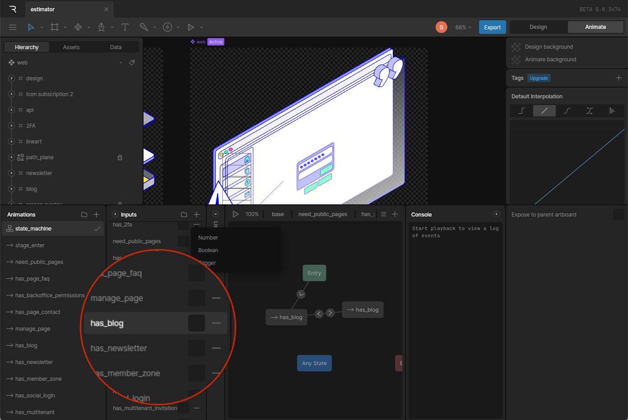
Task: Enable Expose to parent artboard
Action: pos(619,214)
